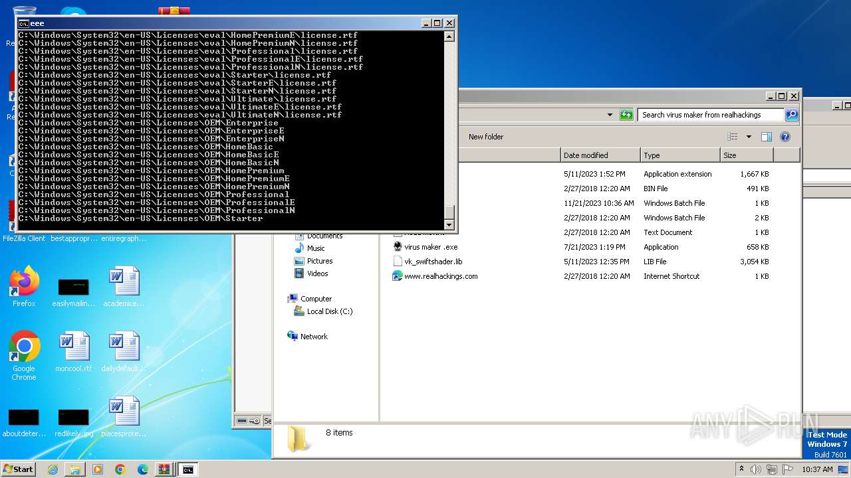851x478 pixels.
Task: Show hidden tray icons
Action: [x=742, y=469]
